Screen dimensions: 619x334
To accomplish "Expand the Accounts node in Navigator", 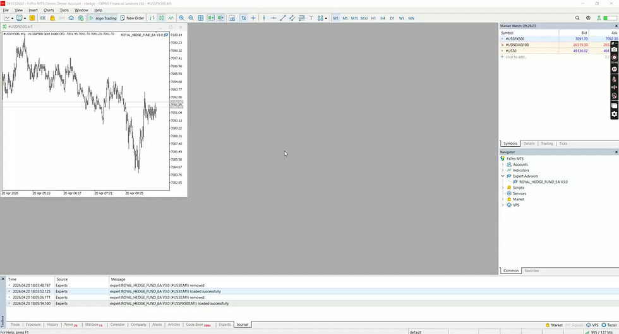I will click(503, 164).
